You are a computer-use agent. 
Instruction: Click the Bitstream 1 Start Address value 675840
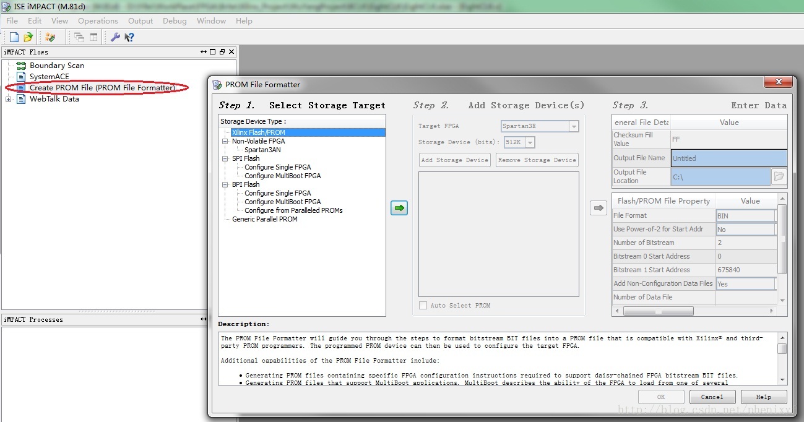coord(746,270)
